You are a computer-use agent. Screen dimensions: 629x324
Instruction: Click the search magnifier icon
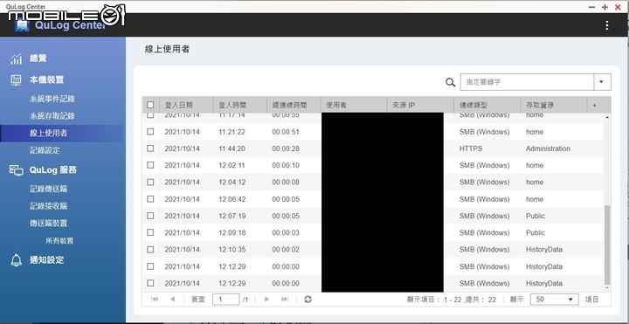coord(451,82)
